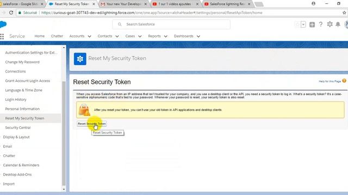Click the Search Salesforce field

171,24
